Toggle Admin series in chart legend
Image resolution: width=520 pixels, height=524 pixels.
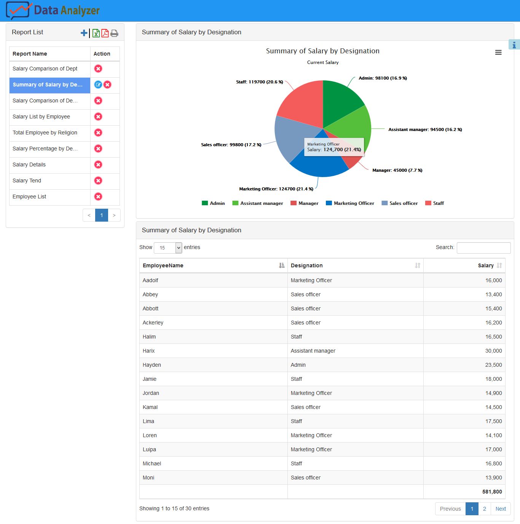(214, 203)
